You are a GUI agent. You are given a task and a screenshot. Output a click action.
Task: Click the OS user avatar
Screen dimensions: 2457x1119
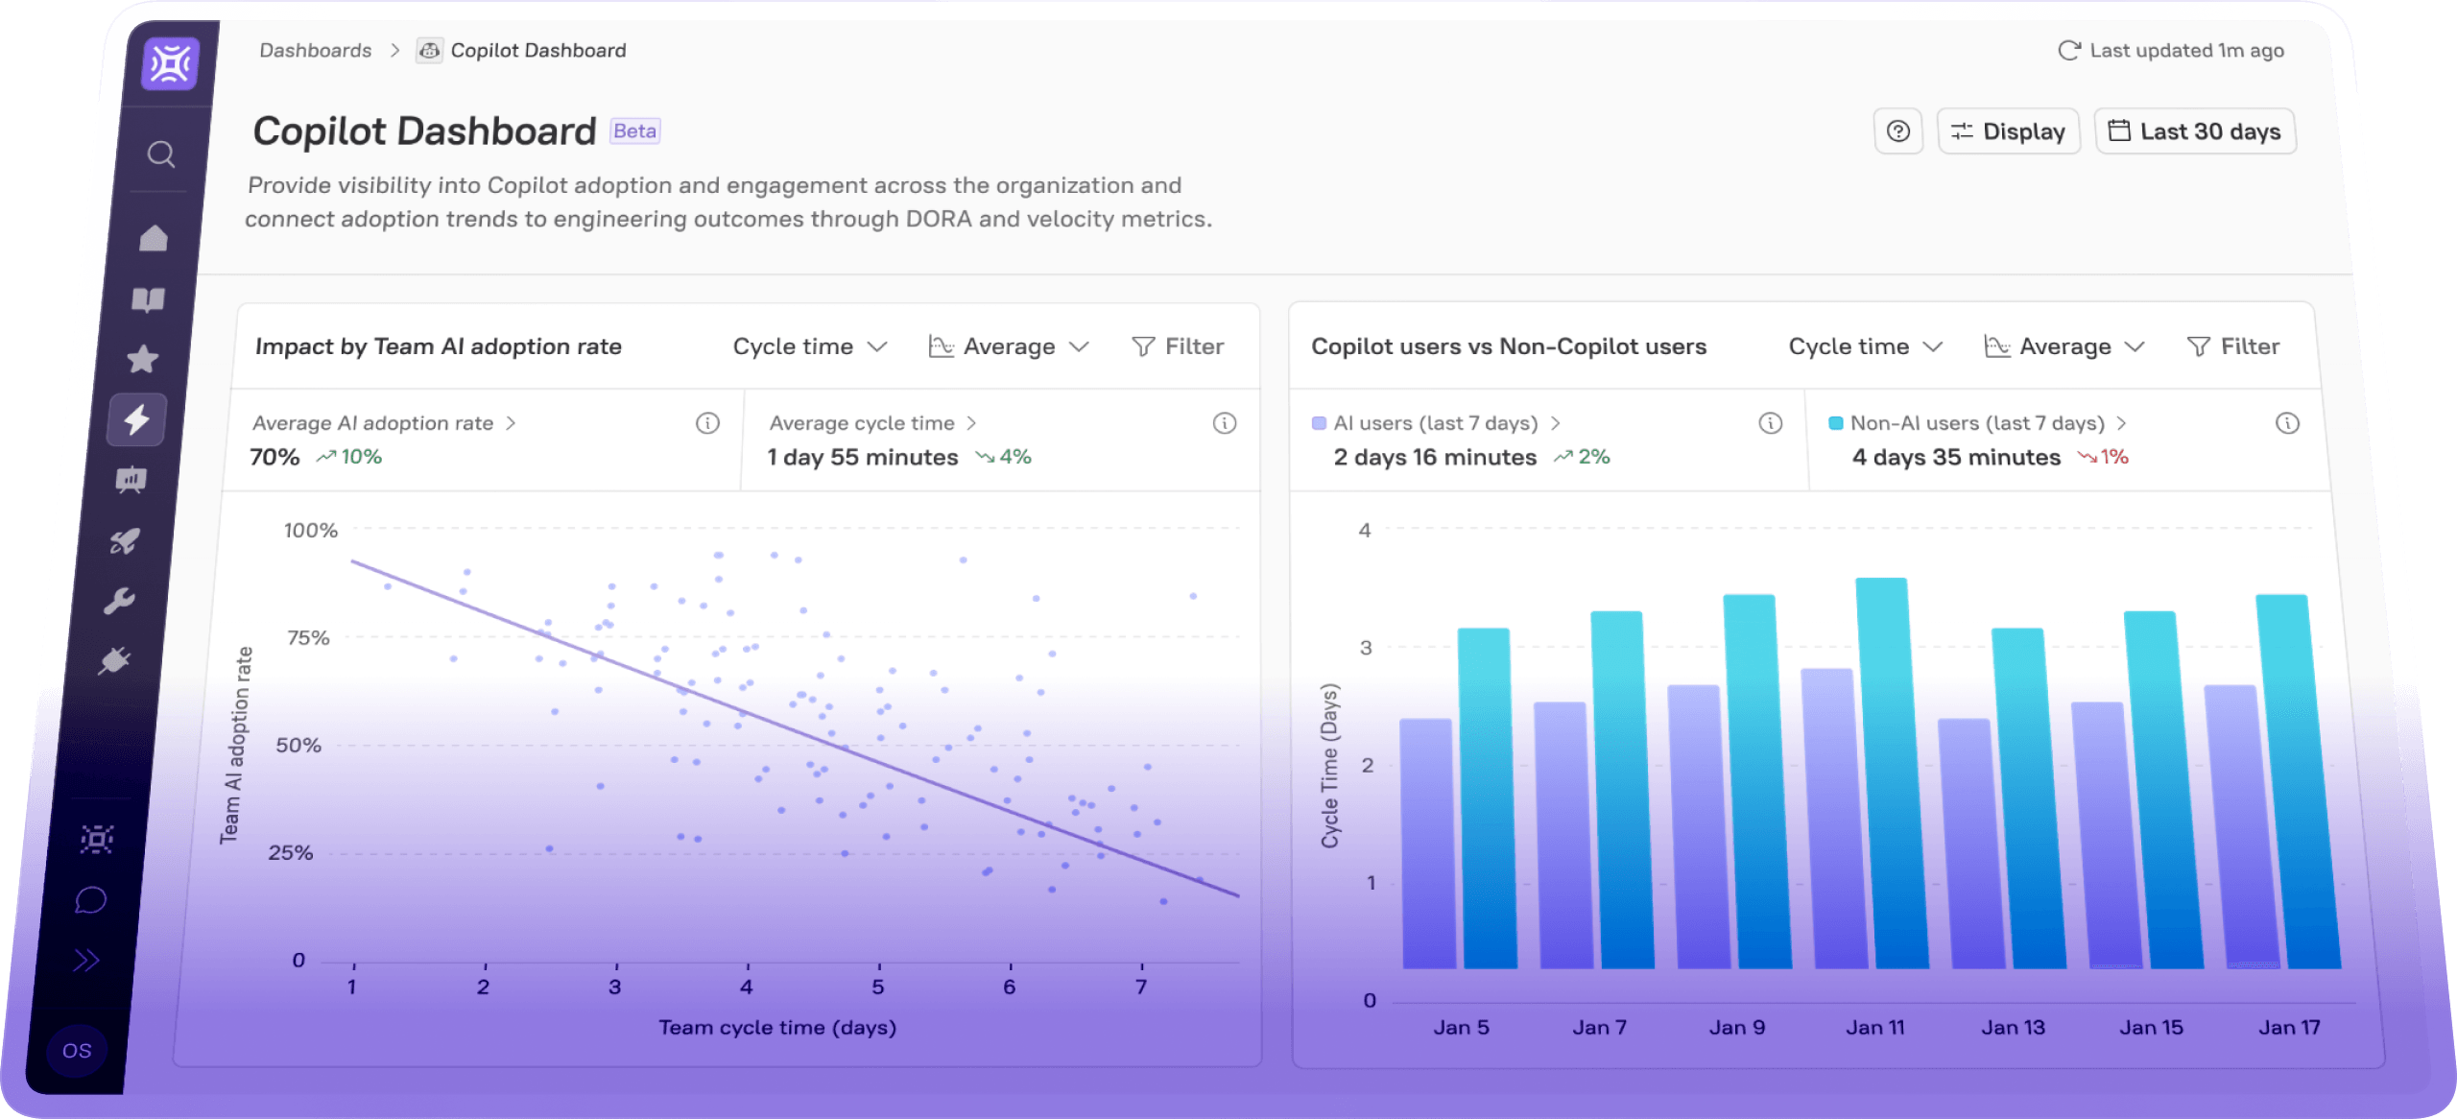click(77, 1050)
